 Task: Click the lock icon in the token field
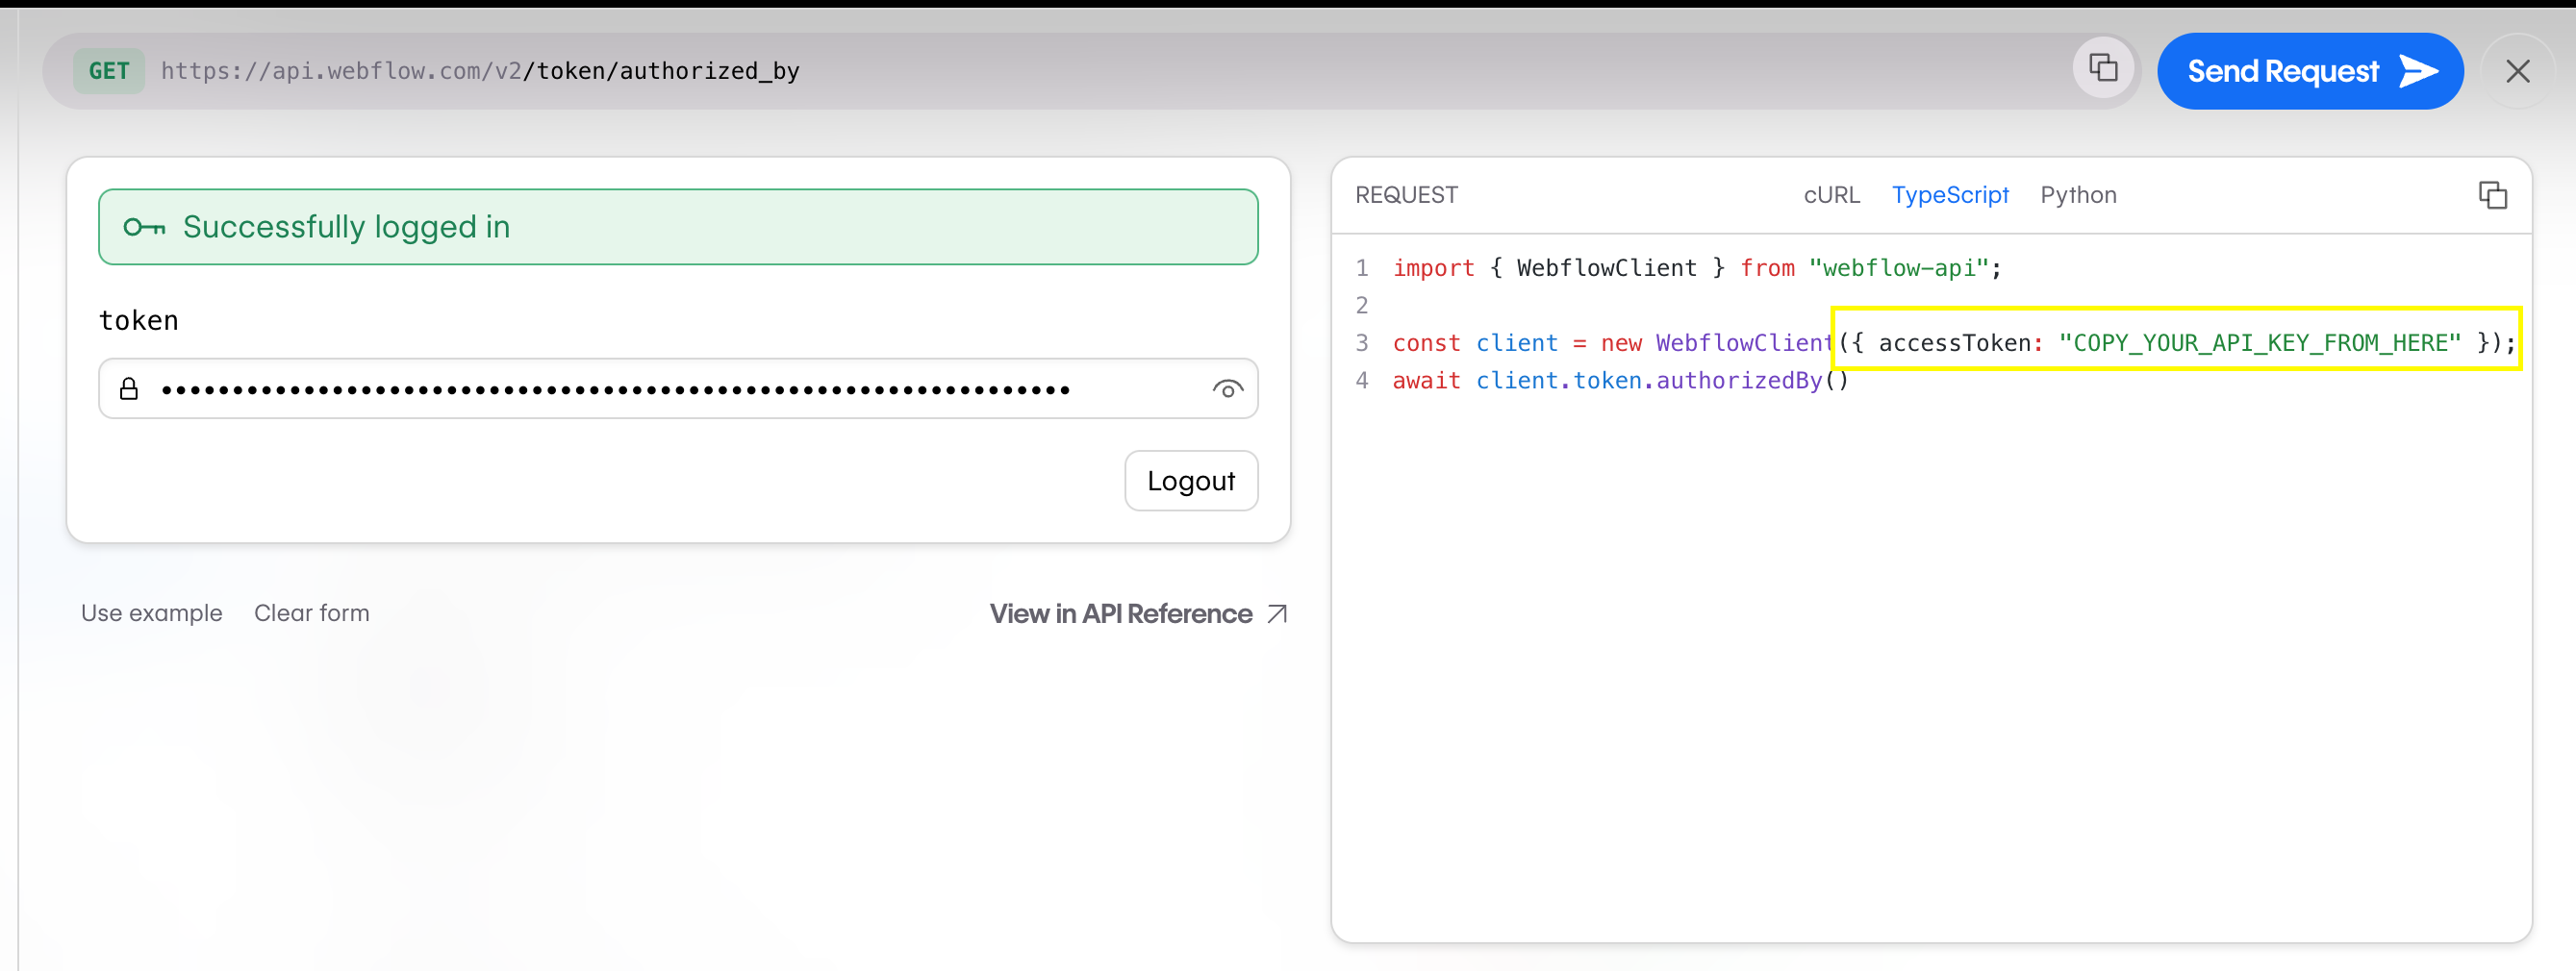[x=130, y=388]
